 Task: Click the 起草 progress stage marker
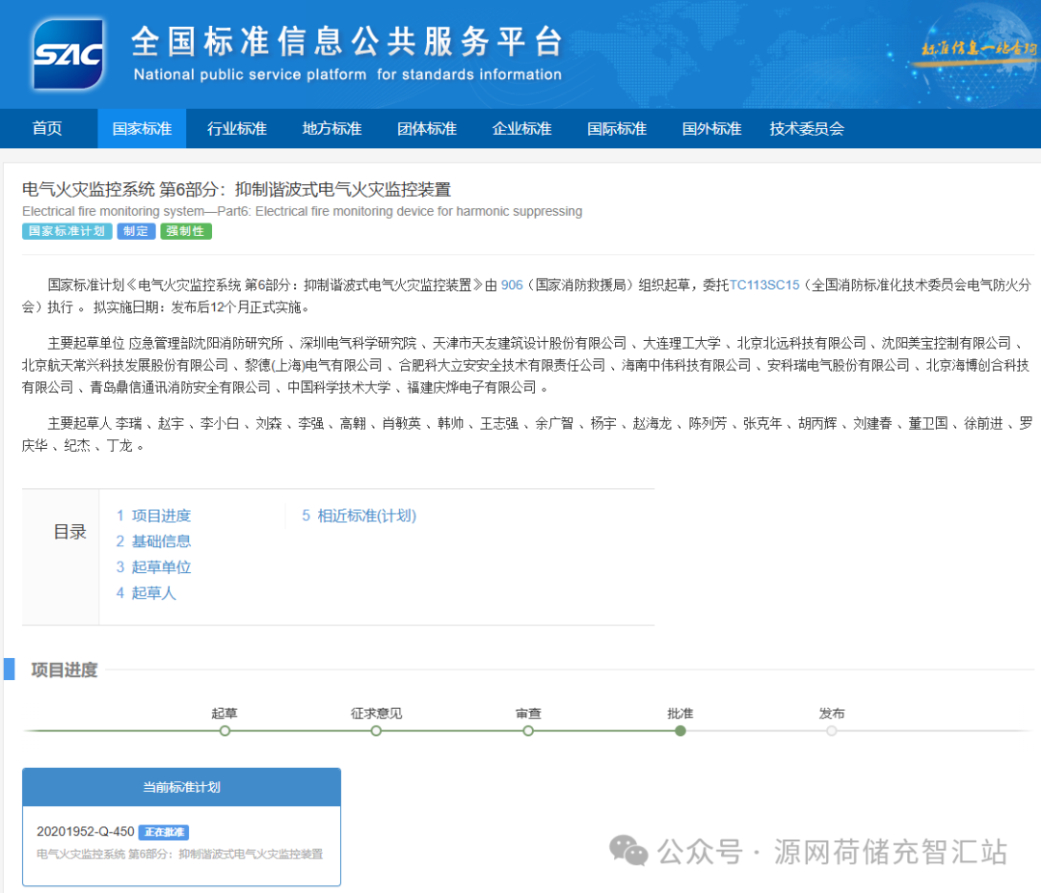[x=225, y=731]
